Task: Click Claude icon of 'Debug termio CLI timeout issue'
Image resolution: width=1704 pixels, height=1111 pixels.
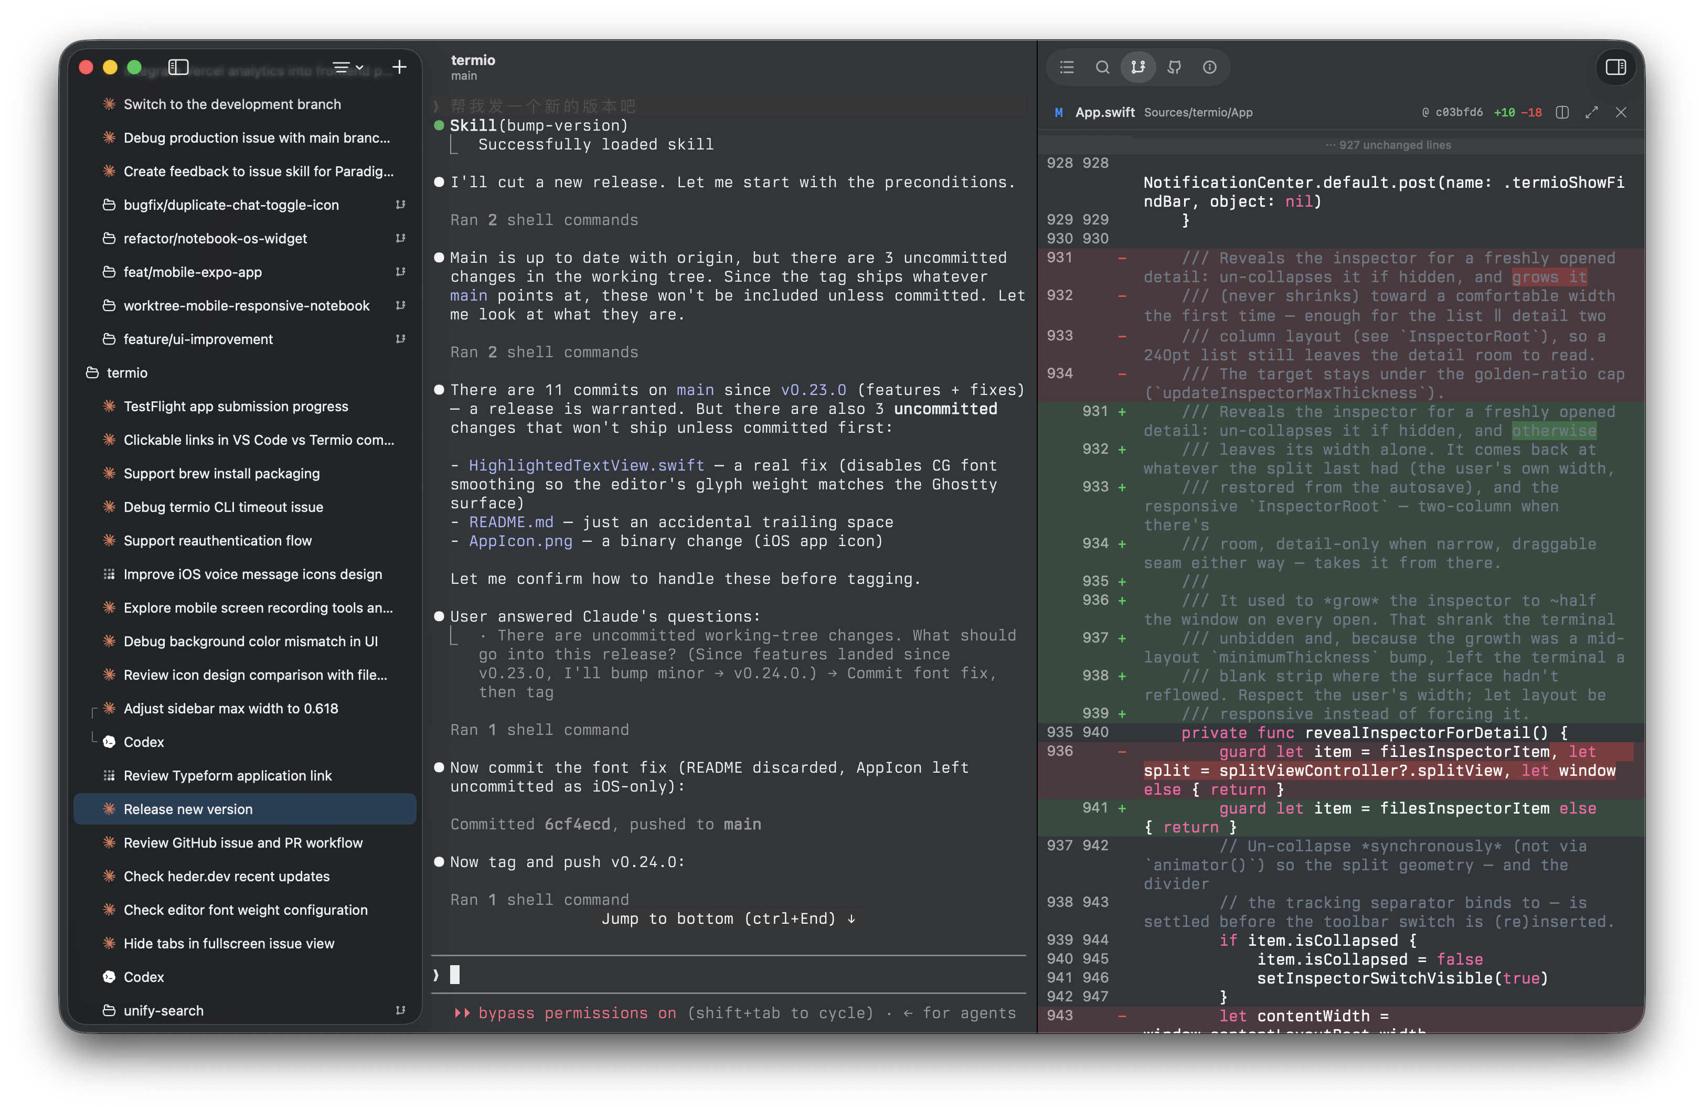Action: (x=109, y=507)
